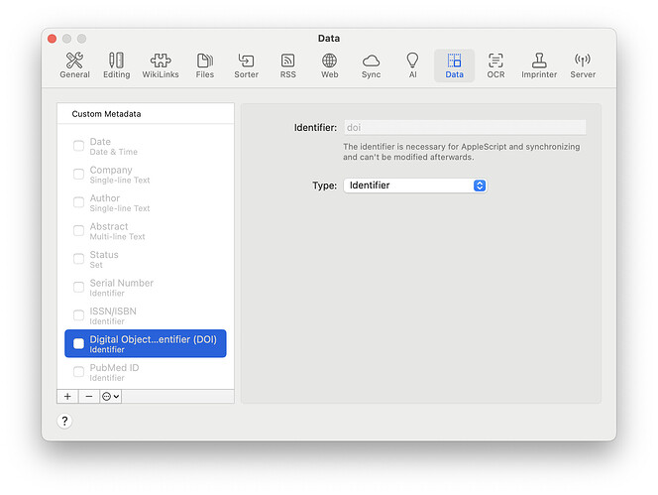Open the RSS preferences pane
The height and width of the screenshot is (495, 658).
point(287,65)
